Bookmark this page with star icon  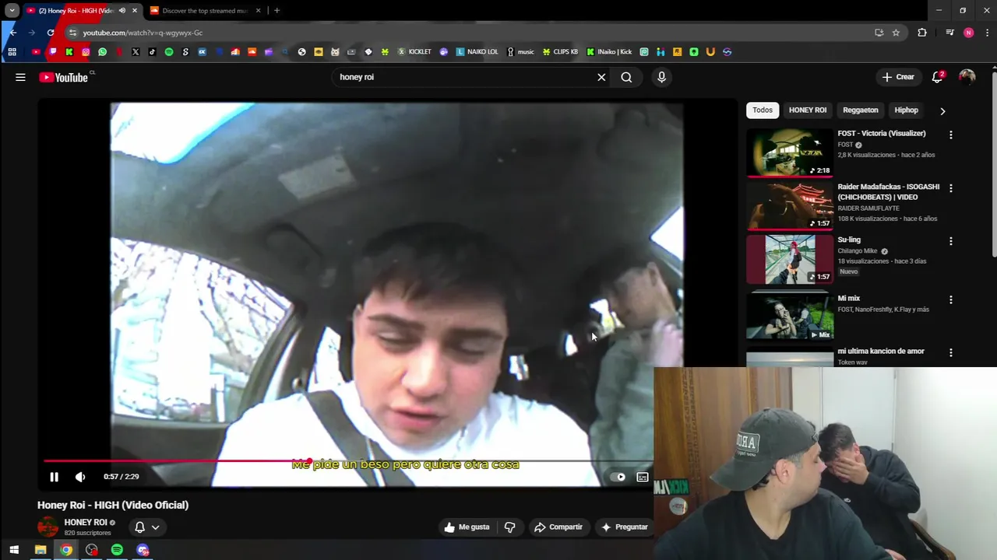(x=896, y=33)
